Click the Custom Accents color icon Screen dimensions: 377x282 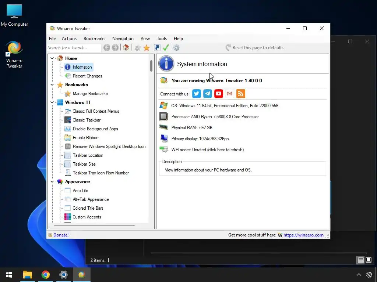[68, 217]
